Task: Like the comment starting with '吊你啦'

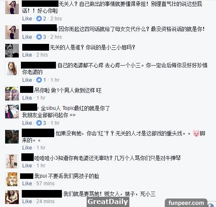Action: click(x=27, y=98)
